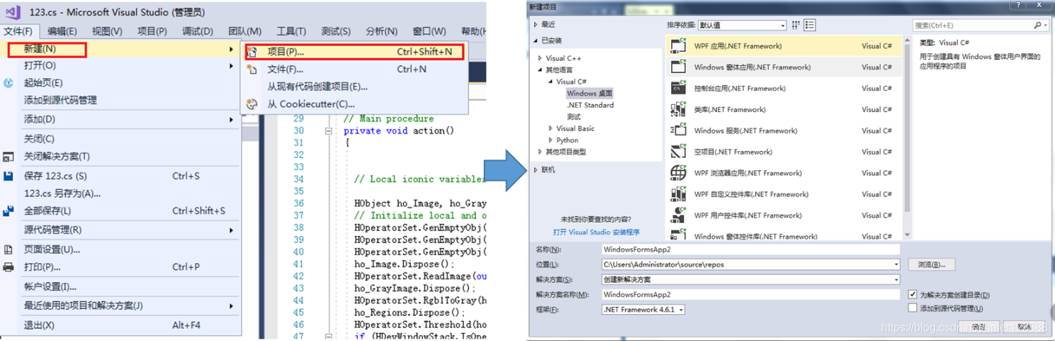Open the 编辑(E) menu
This screenshot has width=1055, height=341.
coord(62,31)
